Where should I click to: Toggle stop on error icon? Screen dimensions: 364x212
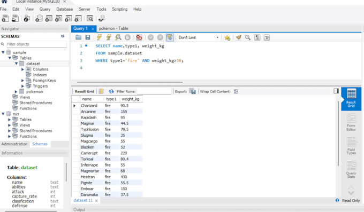(x=139, y=37)
